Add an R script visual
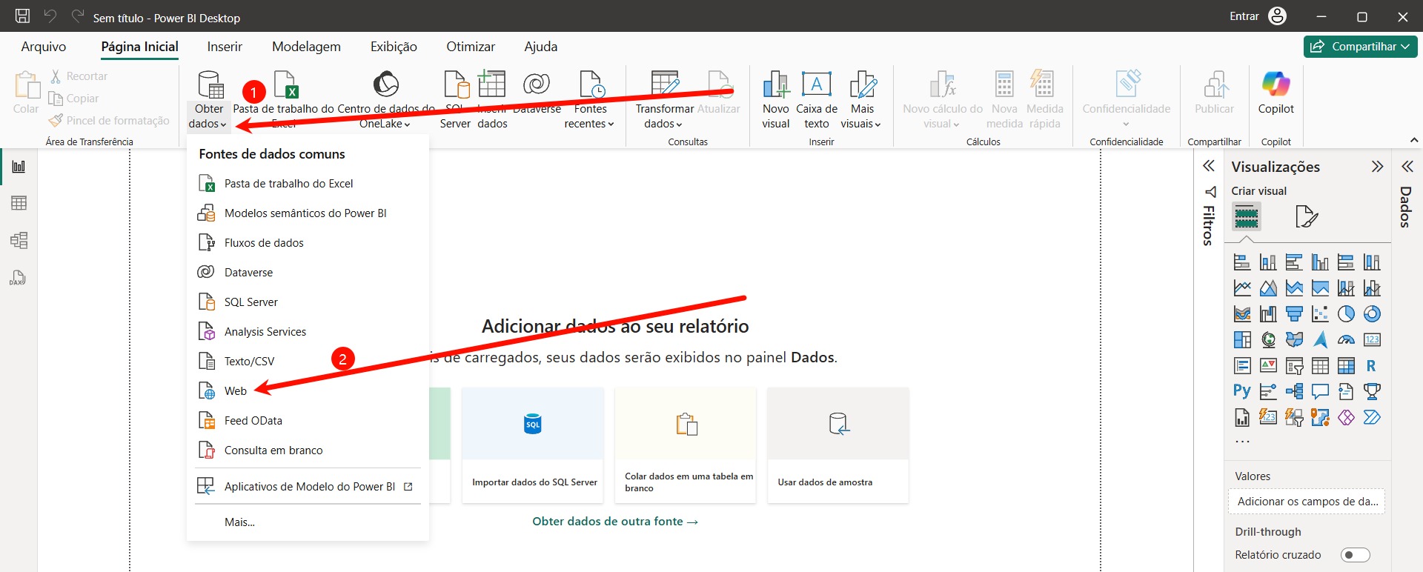Screen dimensions: 1423x572 coord(1372,366)
